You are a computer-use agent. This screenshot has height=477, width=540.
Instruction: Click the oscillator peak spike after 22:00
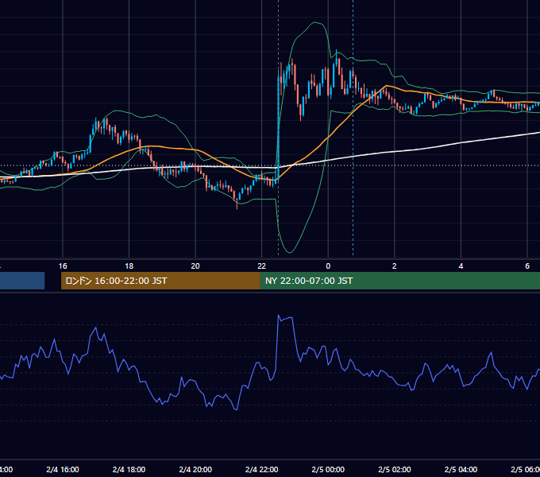(279, 316)
